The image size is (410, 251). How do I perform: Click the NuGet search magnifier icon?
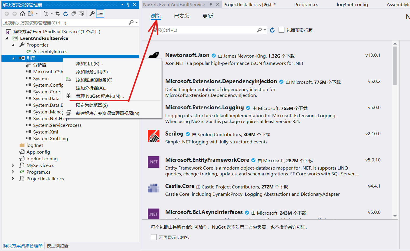[259, 30]
